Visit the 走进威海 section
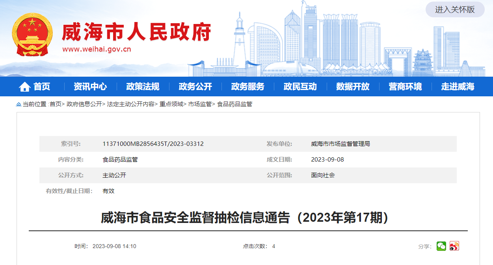Image resolution: width=493 pixels, height=265 pixels. 458,86
